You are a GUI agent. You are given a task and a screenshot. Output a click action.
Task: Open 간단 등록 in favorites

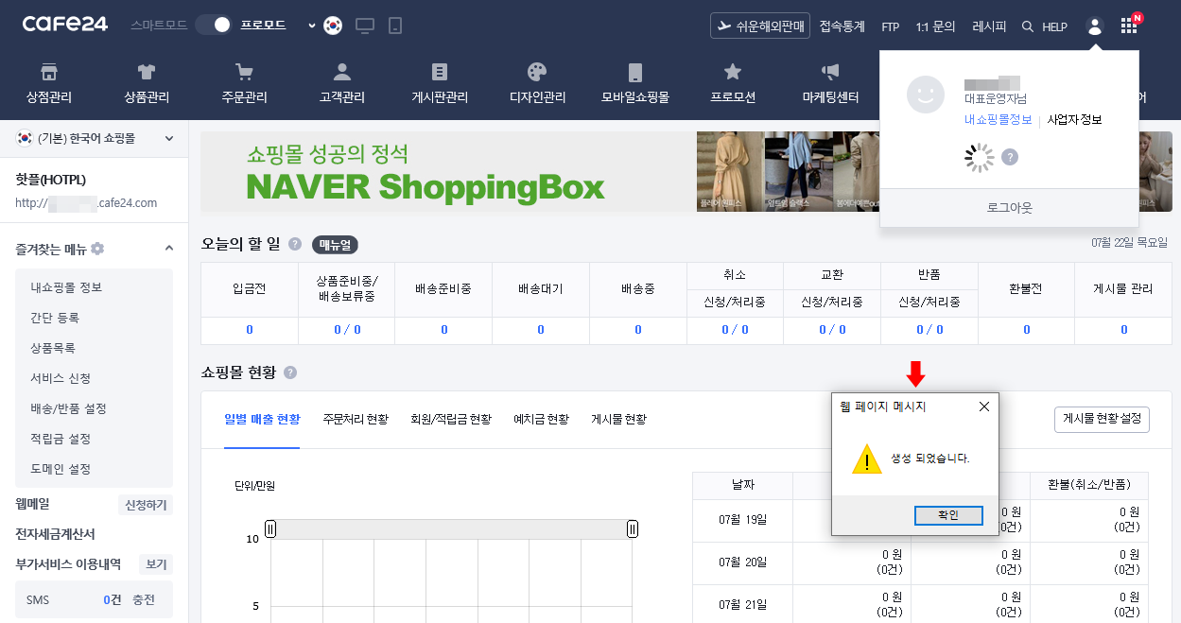[55, 318]
